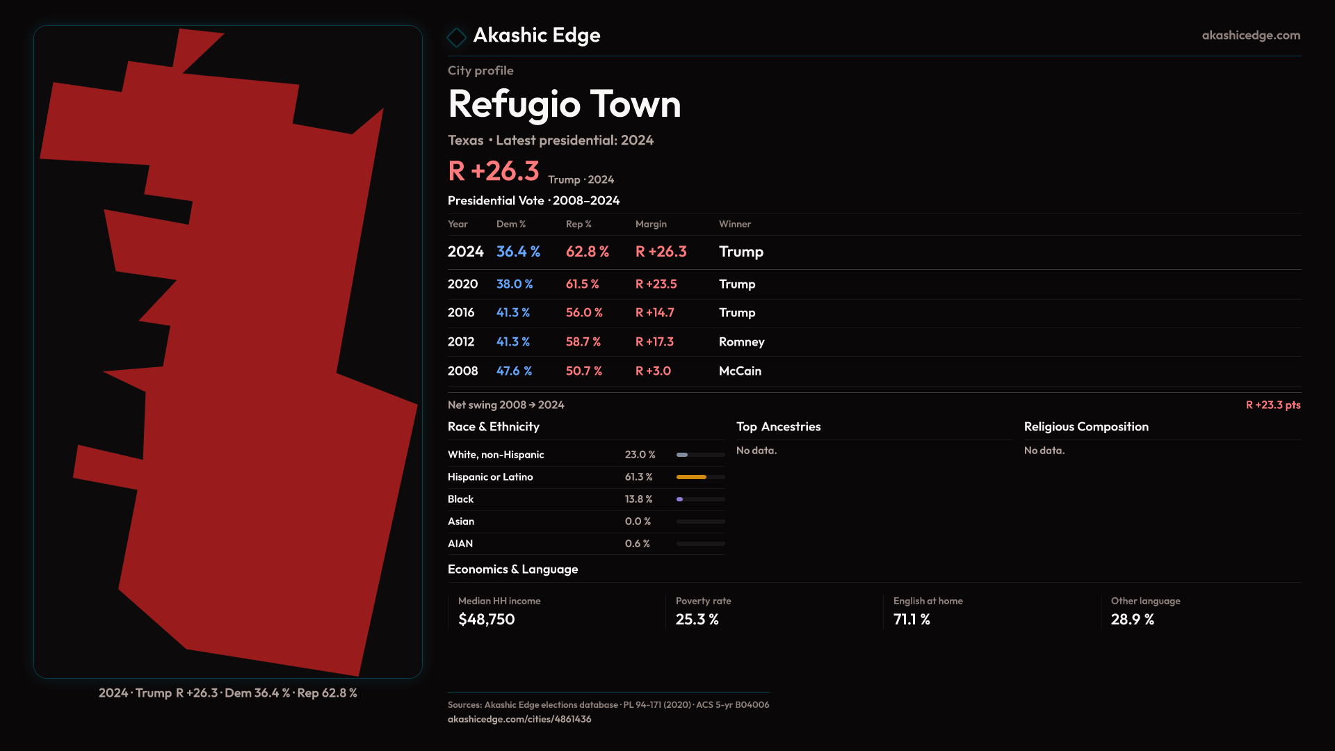Click the English at home stat card

(x=928, y=611)
